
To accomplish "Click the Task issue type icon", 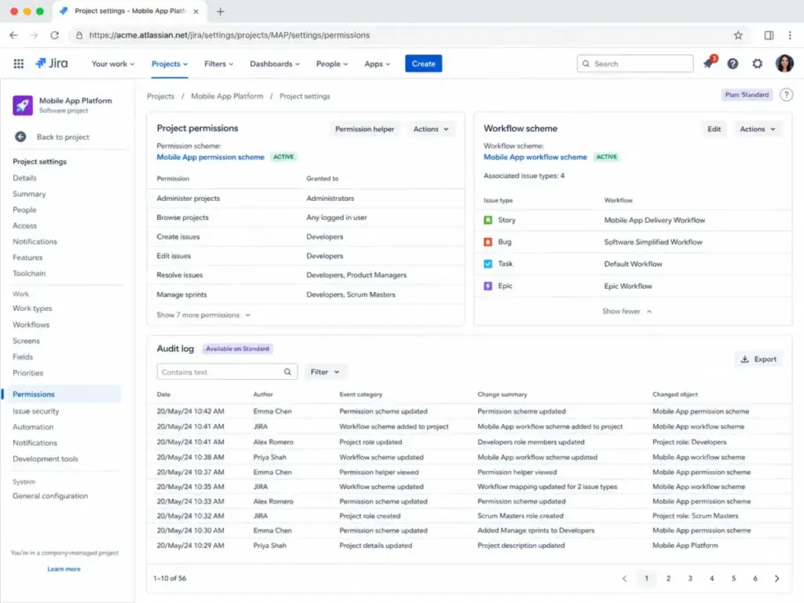I will (x=488, y=264).
